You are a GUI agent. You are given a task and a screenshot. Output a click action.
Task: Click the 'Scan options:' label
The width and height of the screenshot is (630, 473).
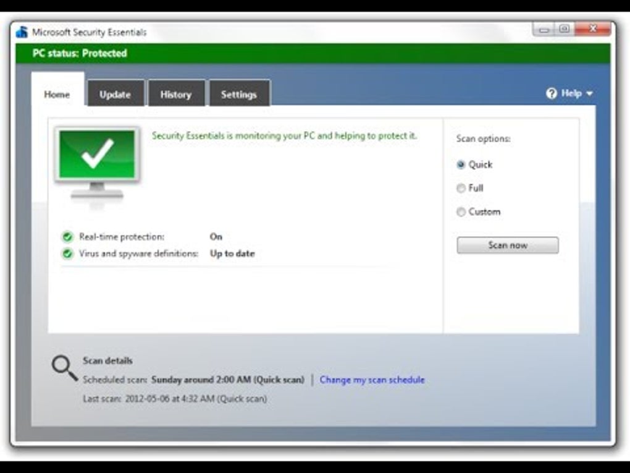(x=484, y=138)
